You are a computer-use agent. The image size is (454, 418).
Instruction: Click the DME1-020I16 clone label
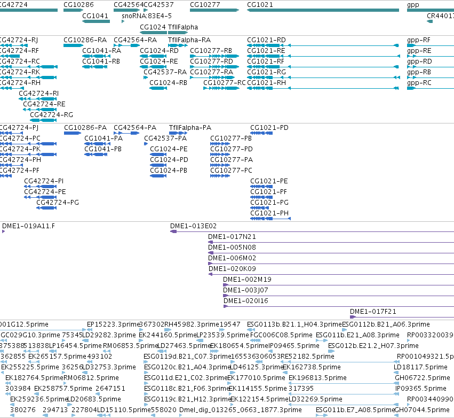coord(245,301)
